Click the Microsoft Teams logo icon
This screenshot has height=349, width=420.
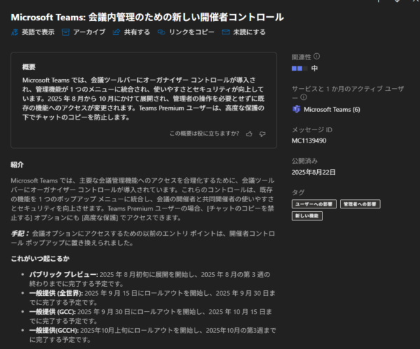[x=297, y=109]
